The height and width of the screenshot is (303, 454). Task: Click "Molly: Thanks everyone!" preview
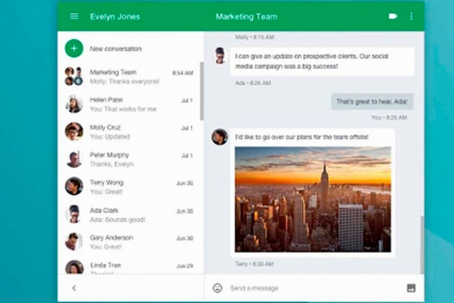[125, 82]
